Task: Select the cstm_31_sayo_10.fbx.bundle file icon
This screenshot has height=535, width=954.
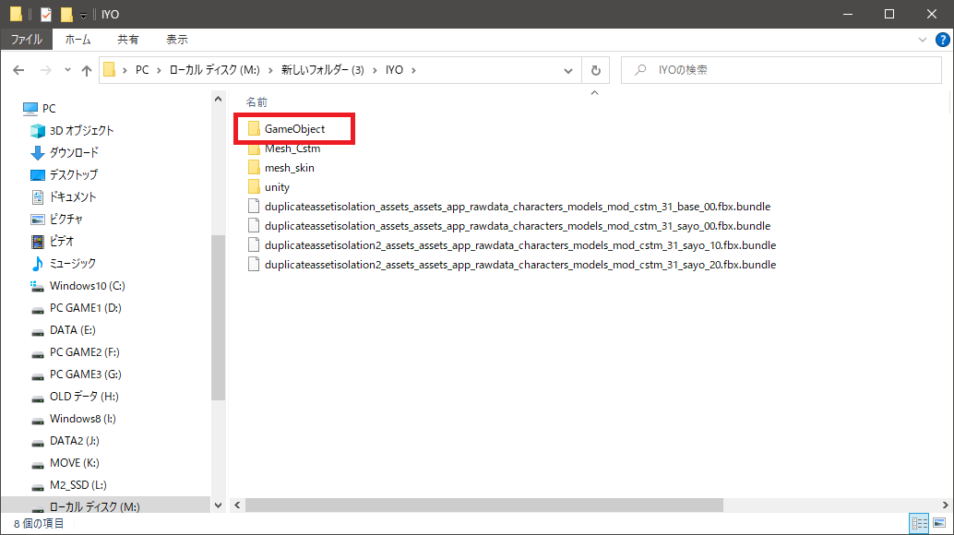Action: coord(254,245)
